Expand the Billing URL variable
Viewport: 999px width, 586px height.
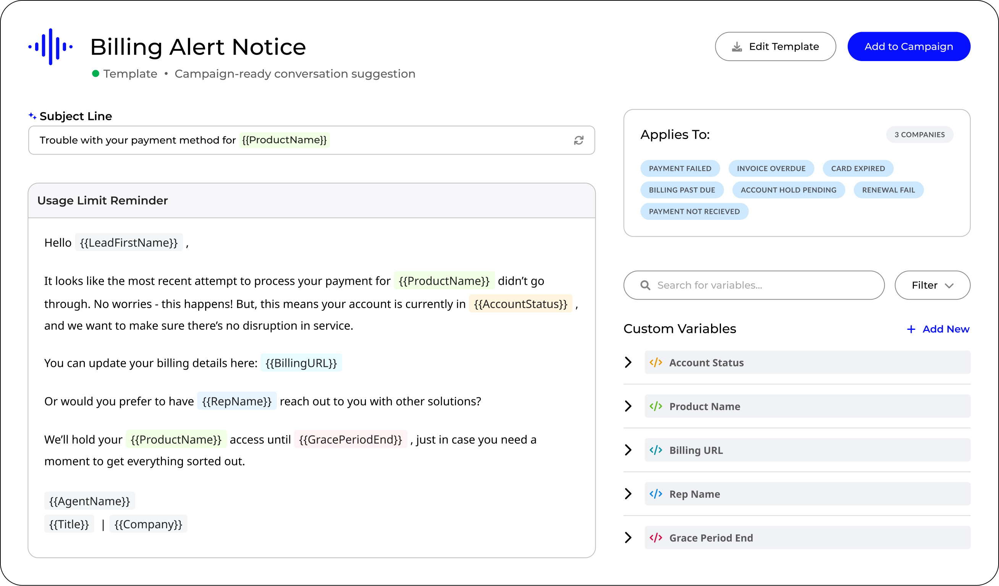point(628,450)
